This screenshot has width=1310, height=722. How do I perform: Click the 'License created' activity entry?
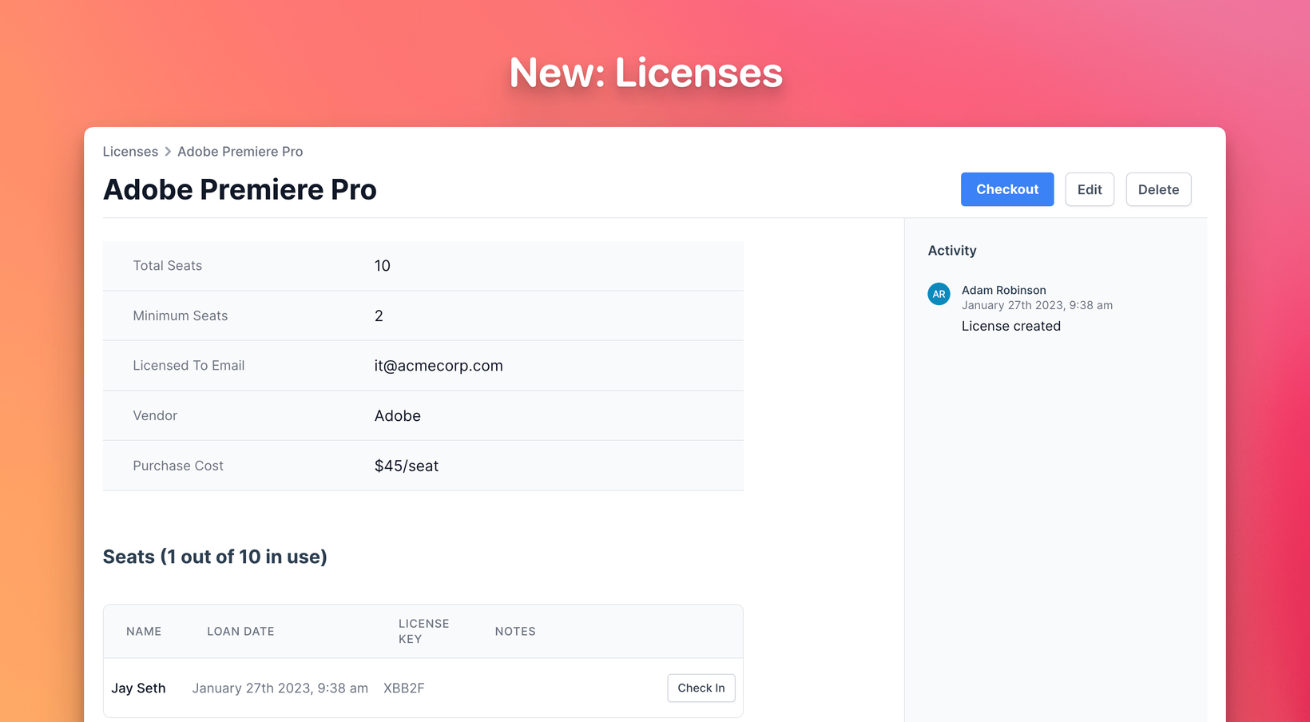[x=1010, y=326]
